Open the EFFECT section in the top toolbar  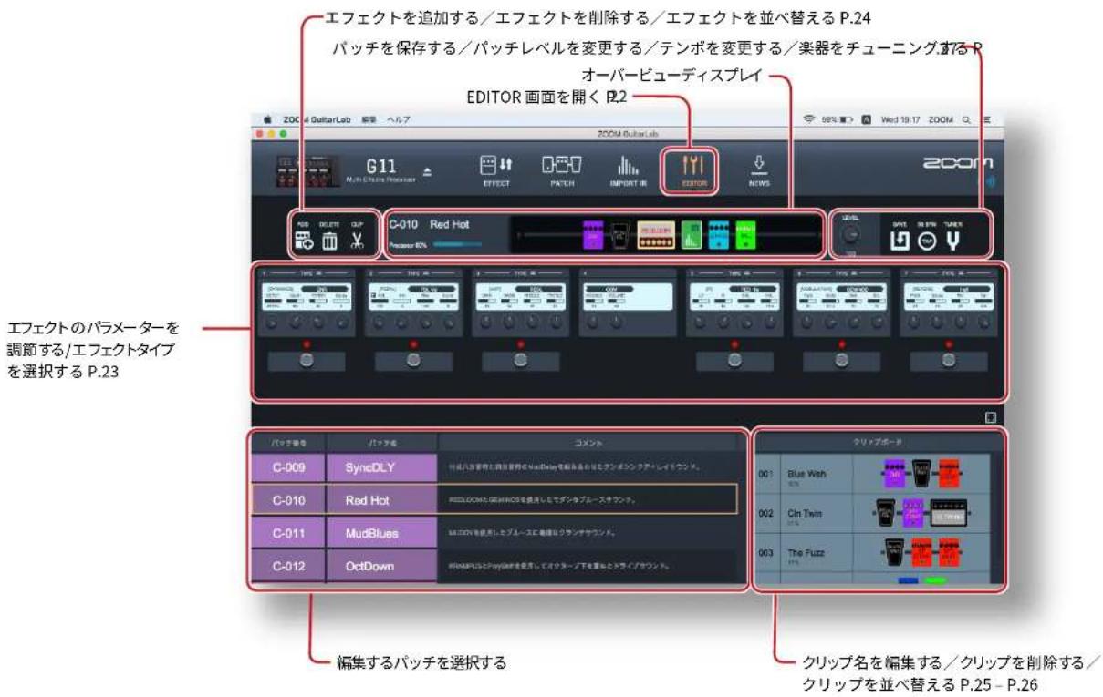click(496, 169)
